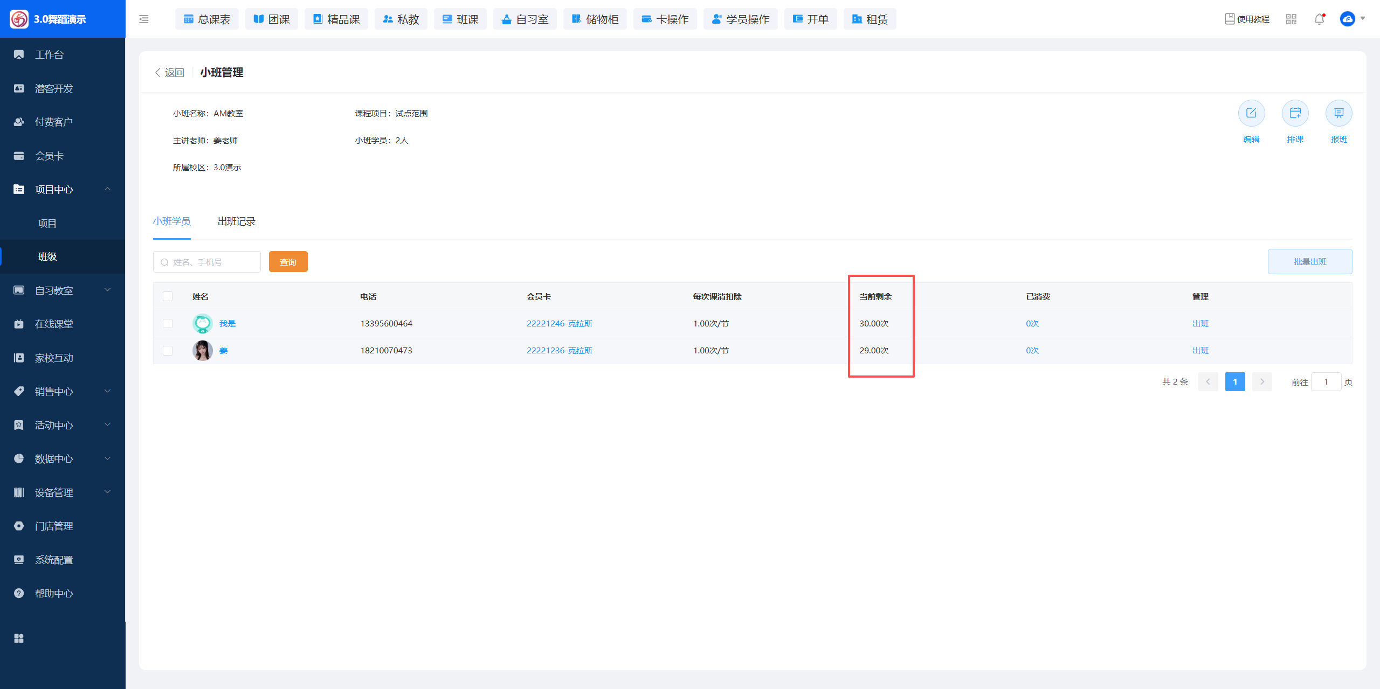Click the 报班 enroll icon
This screenshot has width=1380, height=689.
1338,113
